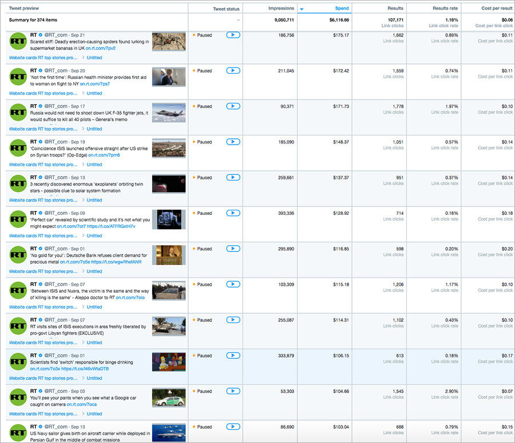Open Website cards campaign under F-35 tweet
515x443 pixels.
point(43,129)
